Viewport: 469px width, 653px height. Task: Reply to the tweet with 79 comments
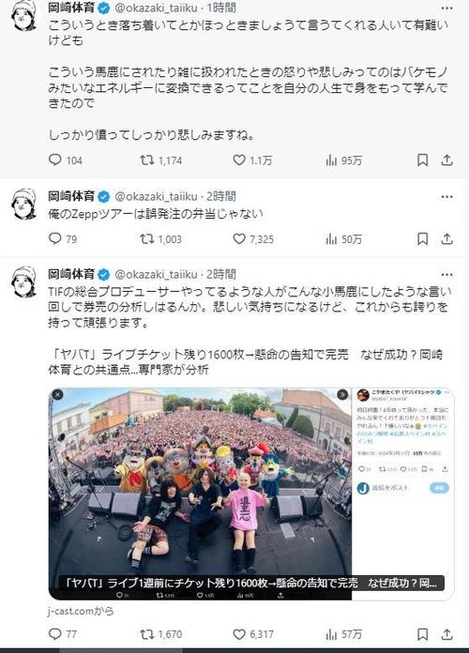click(63, 239)
